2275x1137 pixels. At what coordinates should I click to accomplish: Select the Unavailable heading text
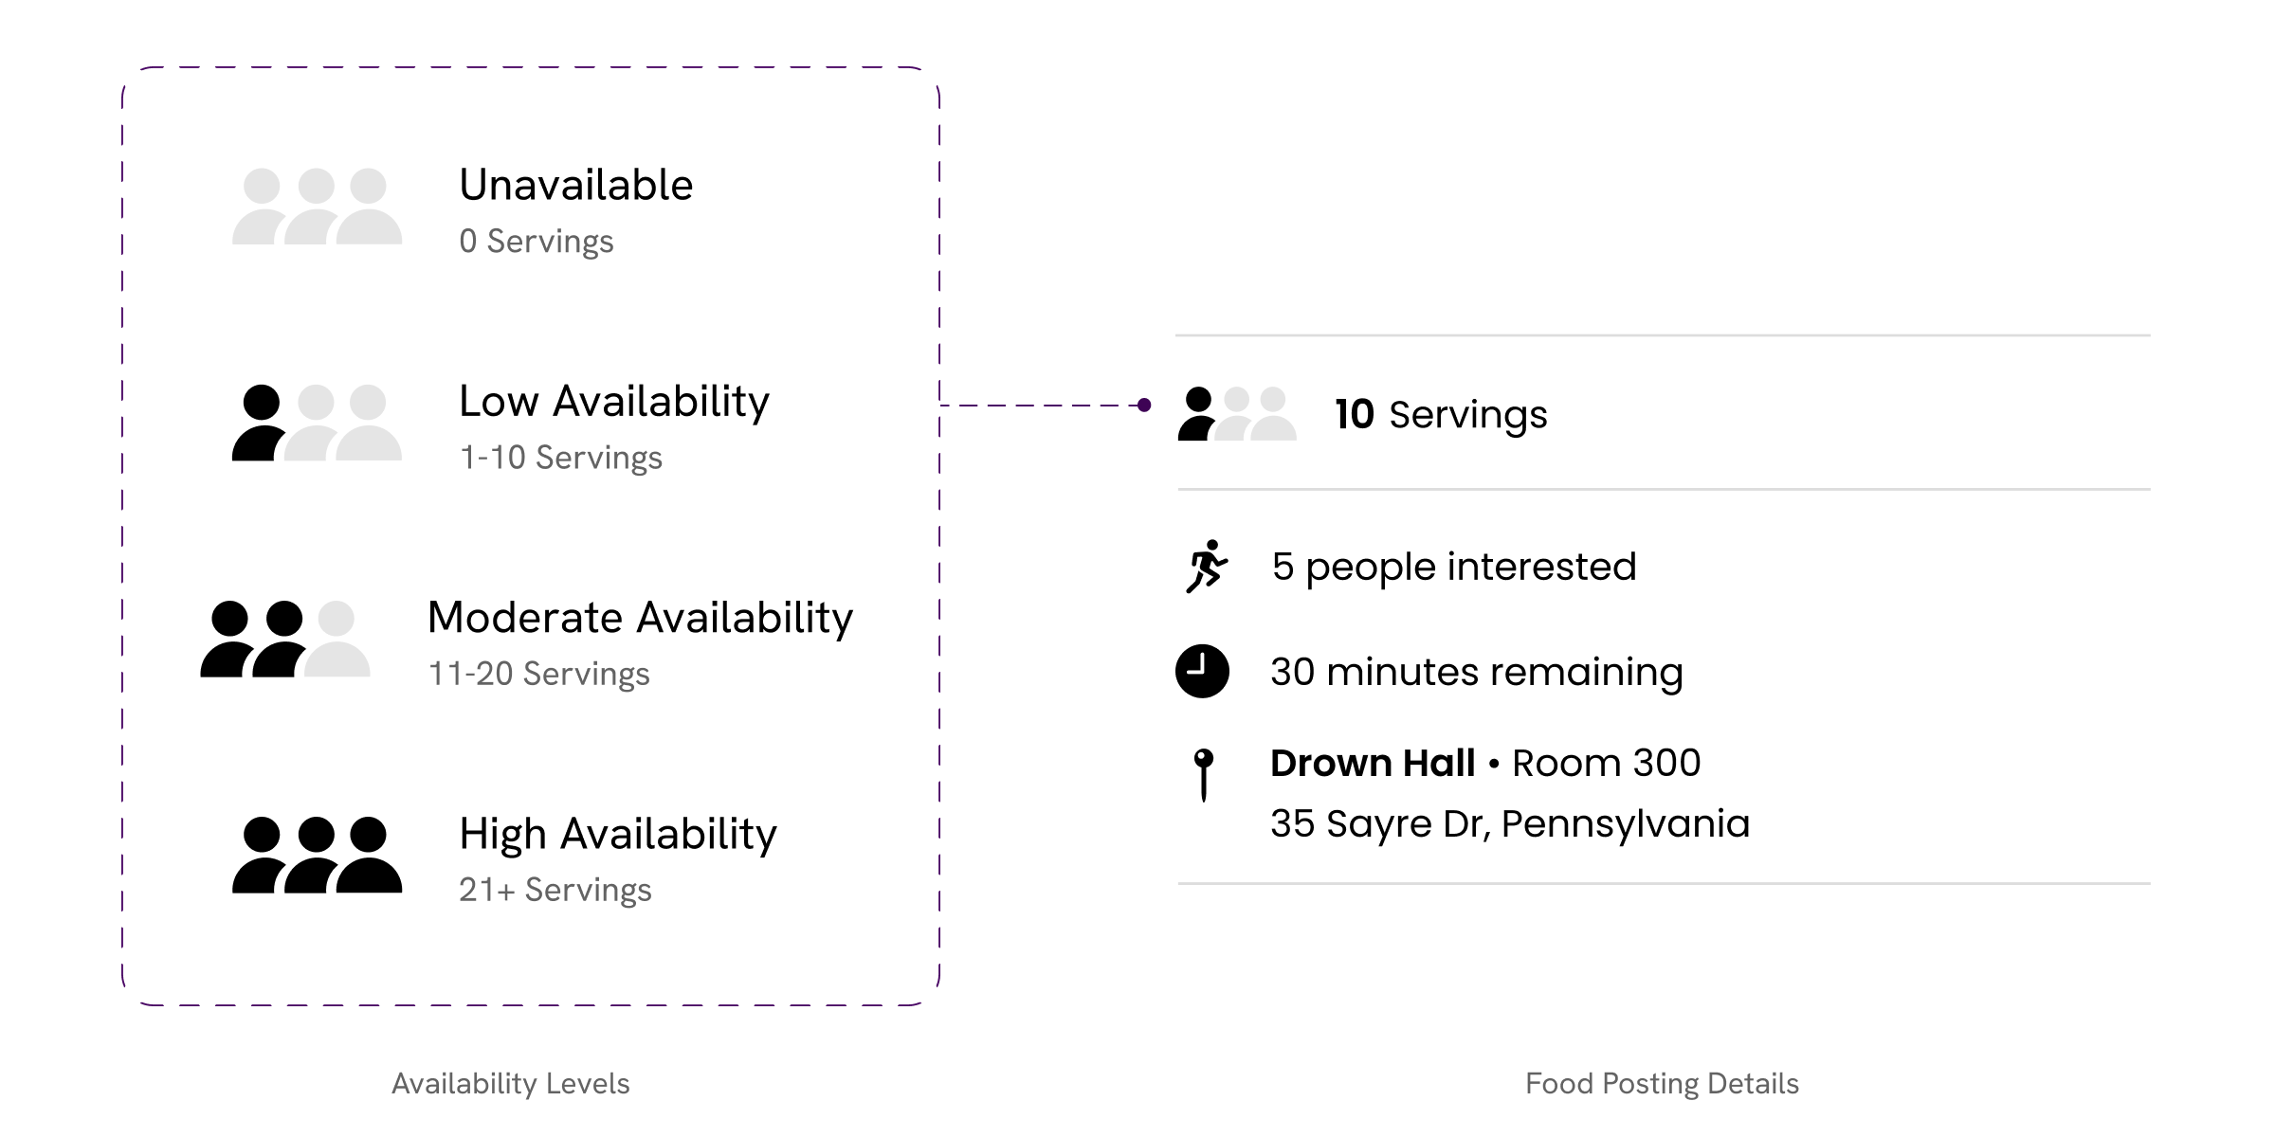(x=576, y=185)
